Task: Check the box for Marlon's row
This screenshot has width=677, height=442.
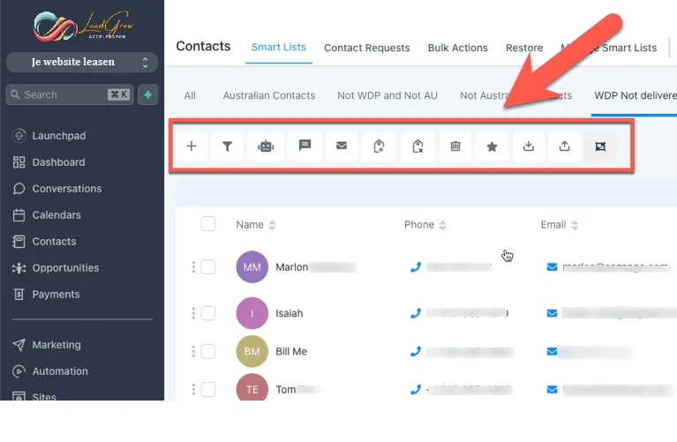Action: click(x=208, y=266)
